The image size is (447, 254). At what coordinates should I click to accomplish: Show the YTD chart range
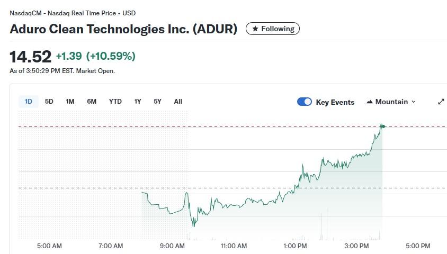[x=115, y=102]
